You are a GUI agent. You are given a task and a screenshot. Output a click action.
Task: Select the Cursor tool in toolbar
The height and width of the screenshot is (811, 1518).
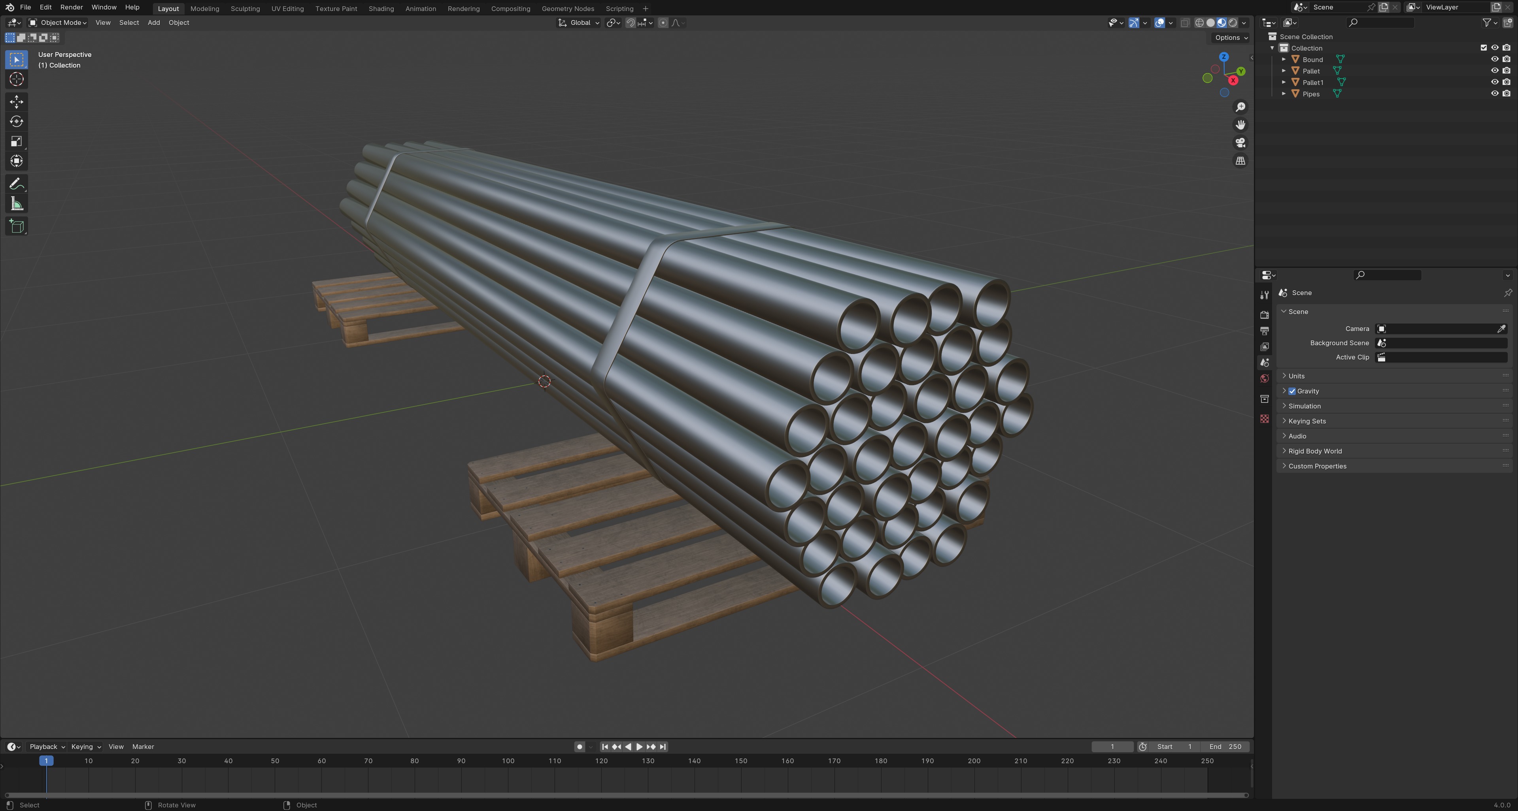[x=17, y=79]
